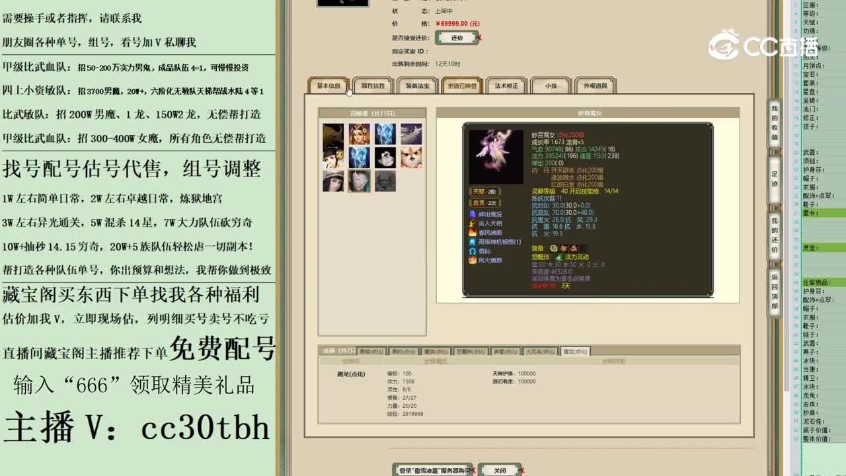
Task: Select orange-haired lady summon portrait
Action: (x=359, y=134)
